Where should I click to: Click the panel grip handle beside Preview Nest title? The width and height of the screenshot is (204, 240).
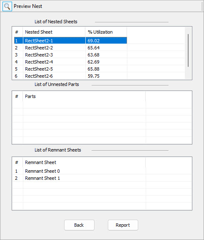click(202, 6)
